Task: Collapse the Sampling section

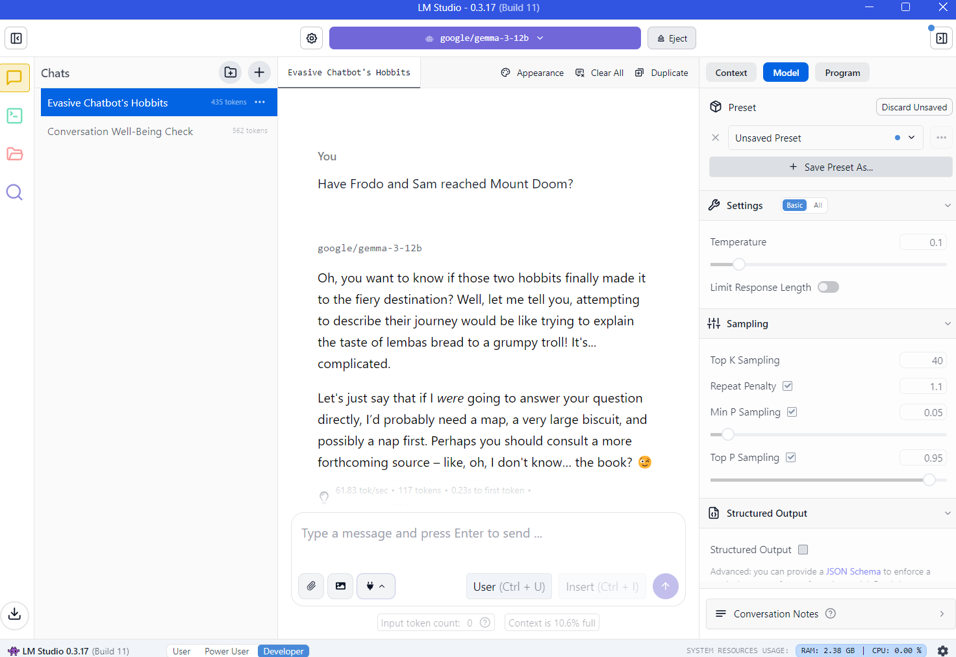Action: 948,323
